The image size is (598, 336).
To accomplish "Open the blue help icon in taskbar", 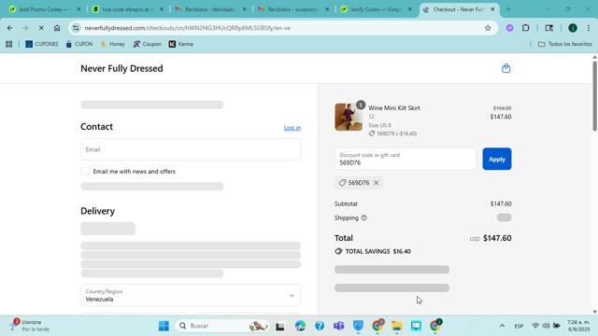I will (320, 326).
